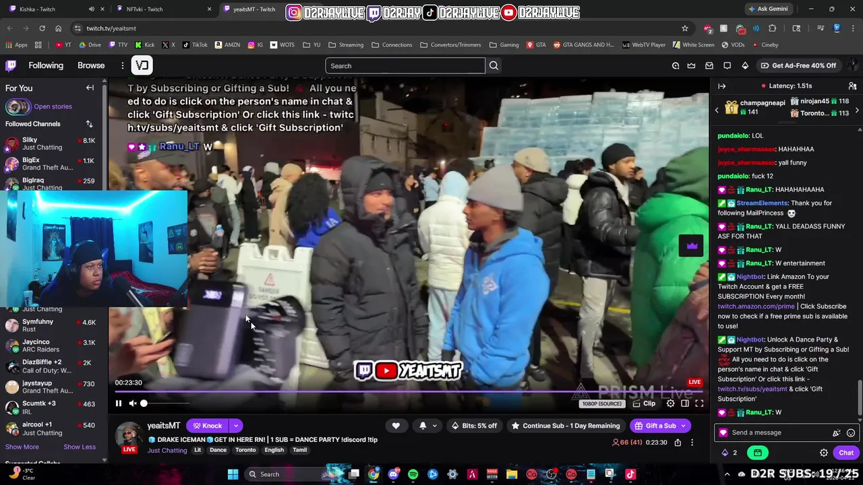Open the whispers speech bubble icon
The height and width of the screenshot is (485, 863).
(x=727, y=65)
